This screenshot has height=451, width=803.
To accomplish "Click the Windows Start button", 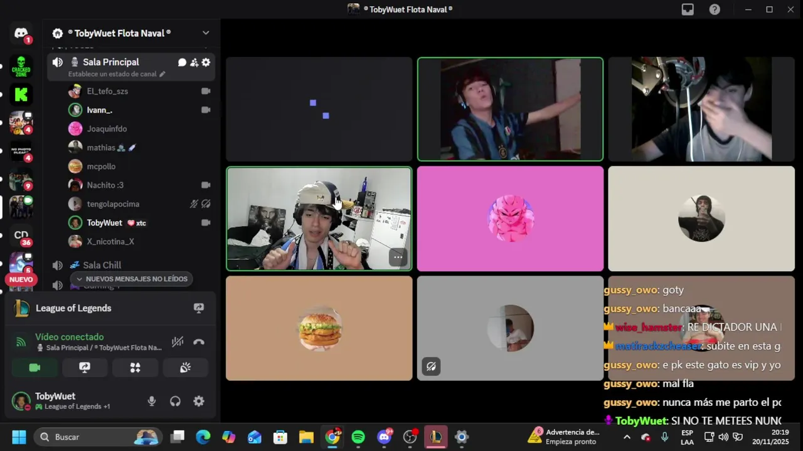I will (x=19, y=437).
